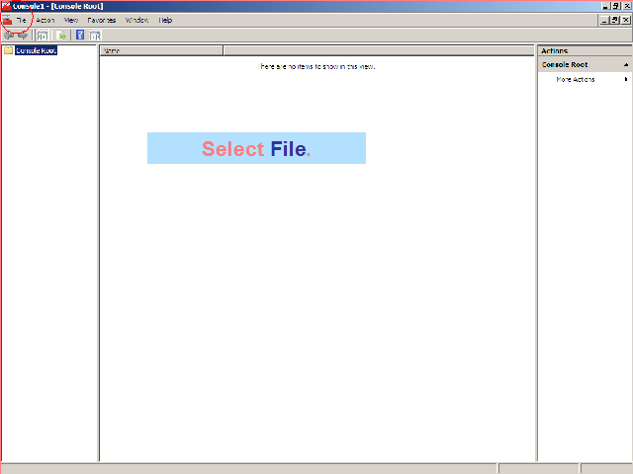Image resolution: width=633 pixels, height=474 pixels.
Task: Open the Window menu
Action: click(x=136, y=20)
